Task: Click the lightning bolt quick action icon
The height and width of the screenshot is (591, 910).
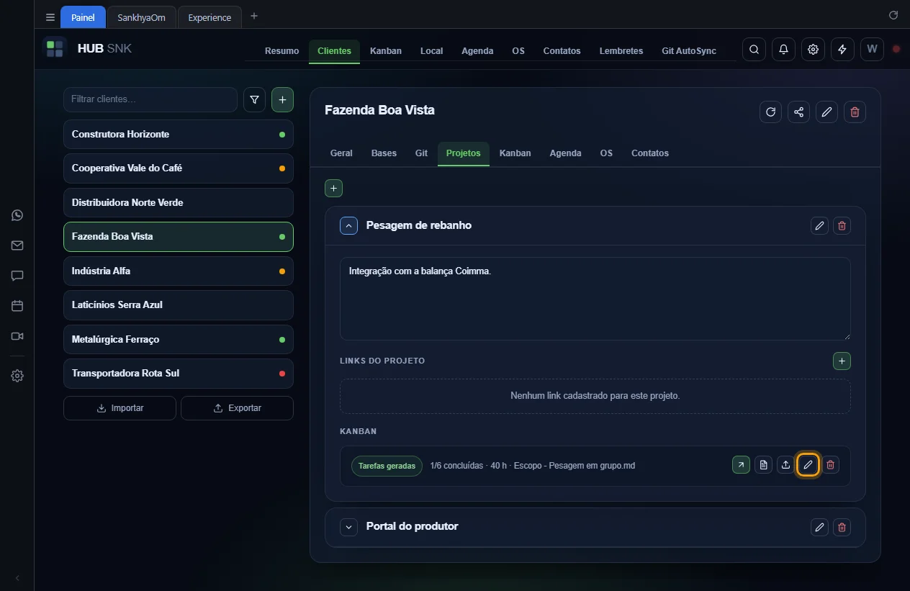Action: pyautogui.click(x=842, y=50)
